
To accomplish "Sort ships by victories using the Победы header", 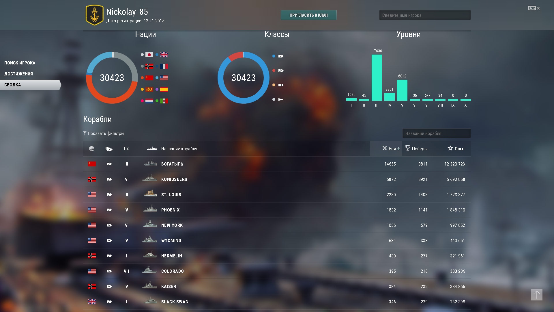I will click(416, 148).
